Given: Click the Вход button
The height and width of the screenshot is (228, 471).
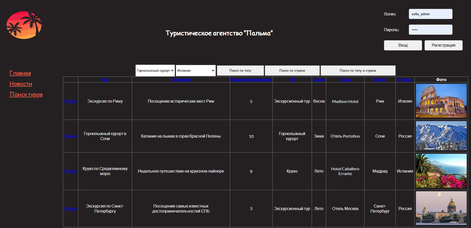Looking at the screenshot, I should [403, 45].
